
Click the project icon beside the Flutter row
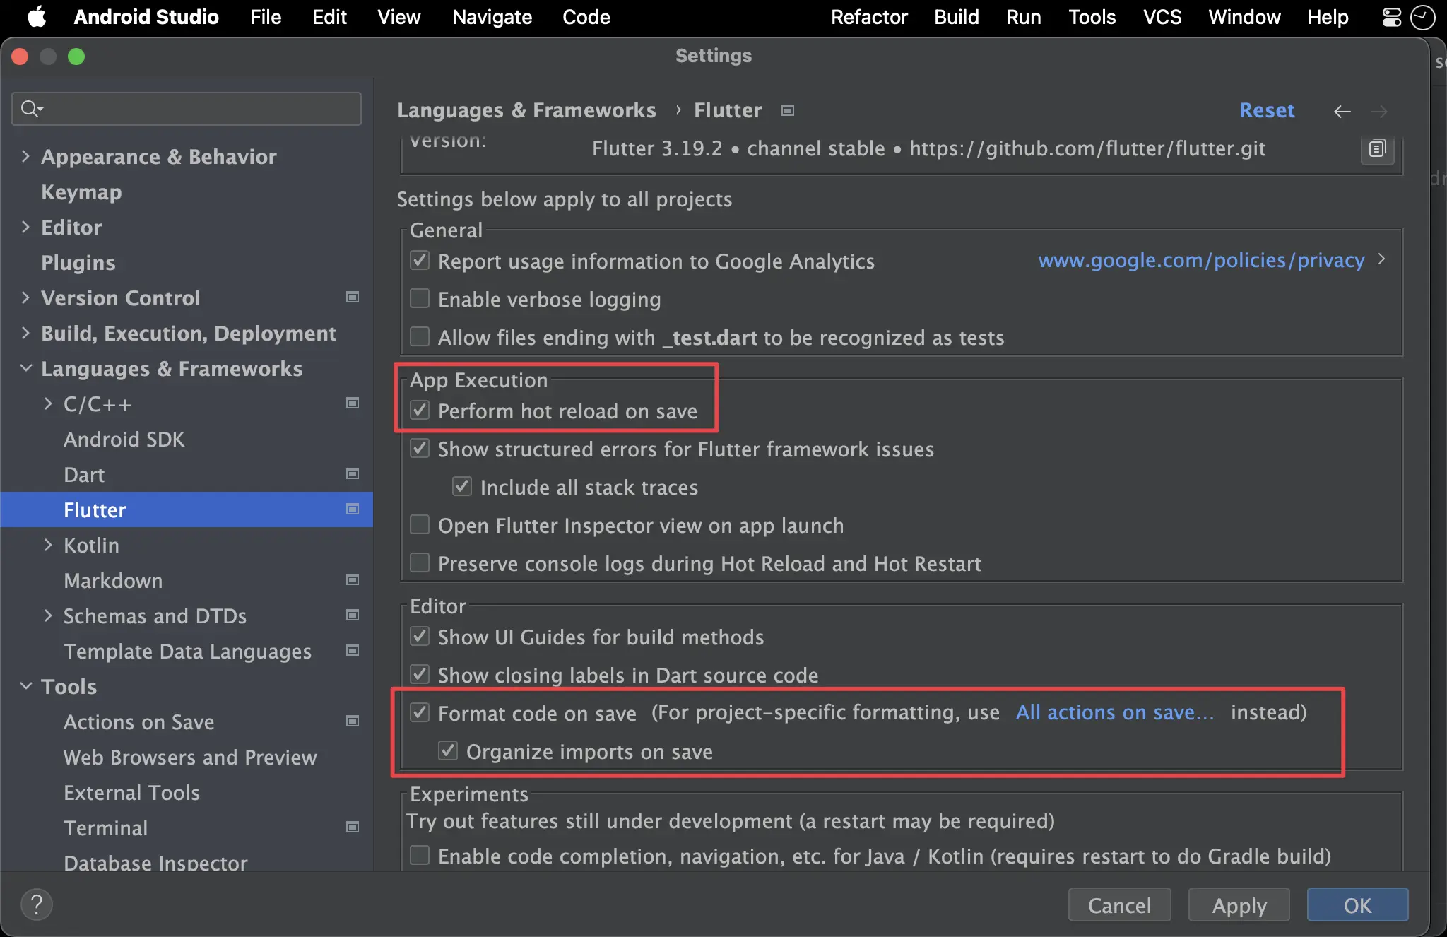click(x=352, y=509)
